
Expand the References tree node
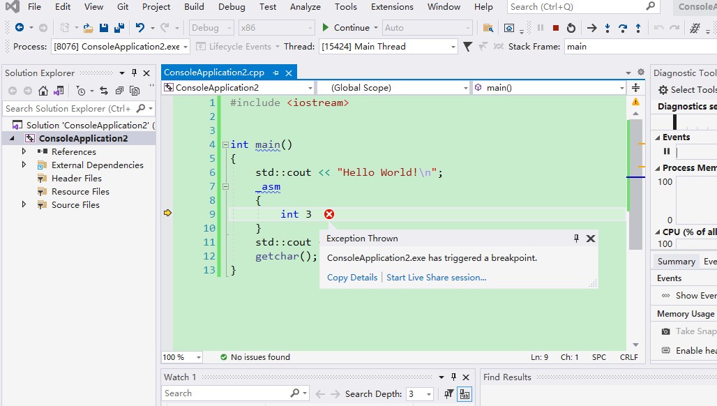[x=24, y=151]
